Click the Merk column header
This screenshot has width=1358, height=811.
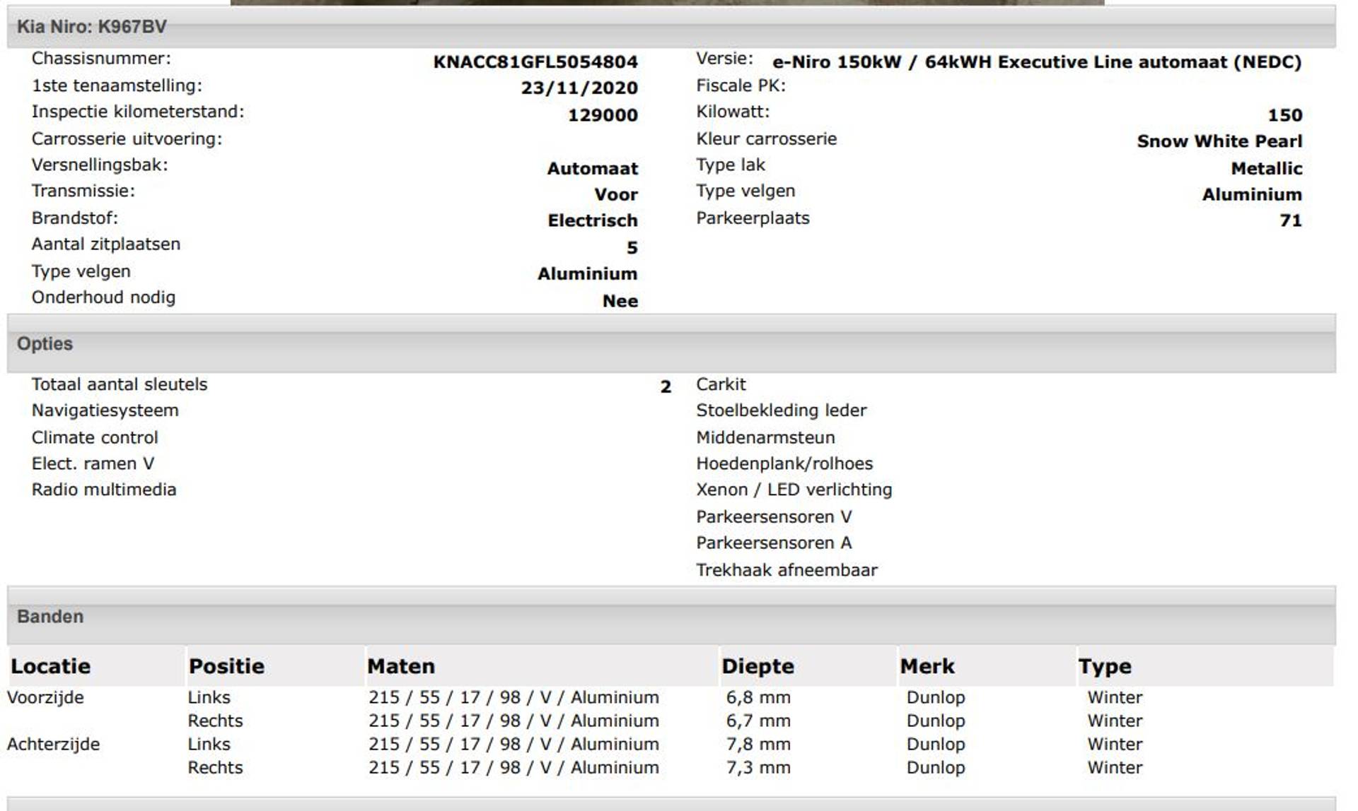click(927, 666)
